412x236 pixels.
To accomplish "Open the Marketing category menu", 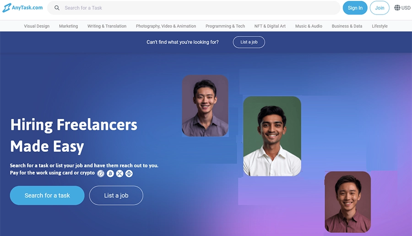I will point(68,26).
